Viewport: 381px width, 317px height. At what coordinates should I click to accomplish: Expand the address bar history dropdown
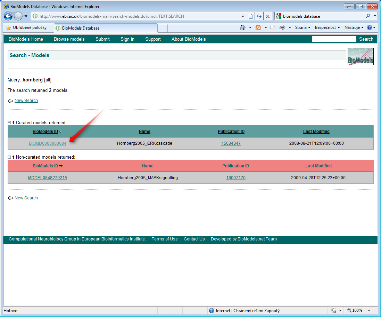[x=243, y=16]
